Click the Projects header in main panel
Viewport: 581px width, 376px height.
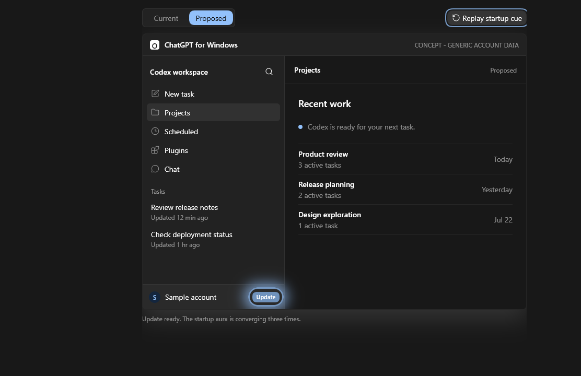307,70
